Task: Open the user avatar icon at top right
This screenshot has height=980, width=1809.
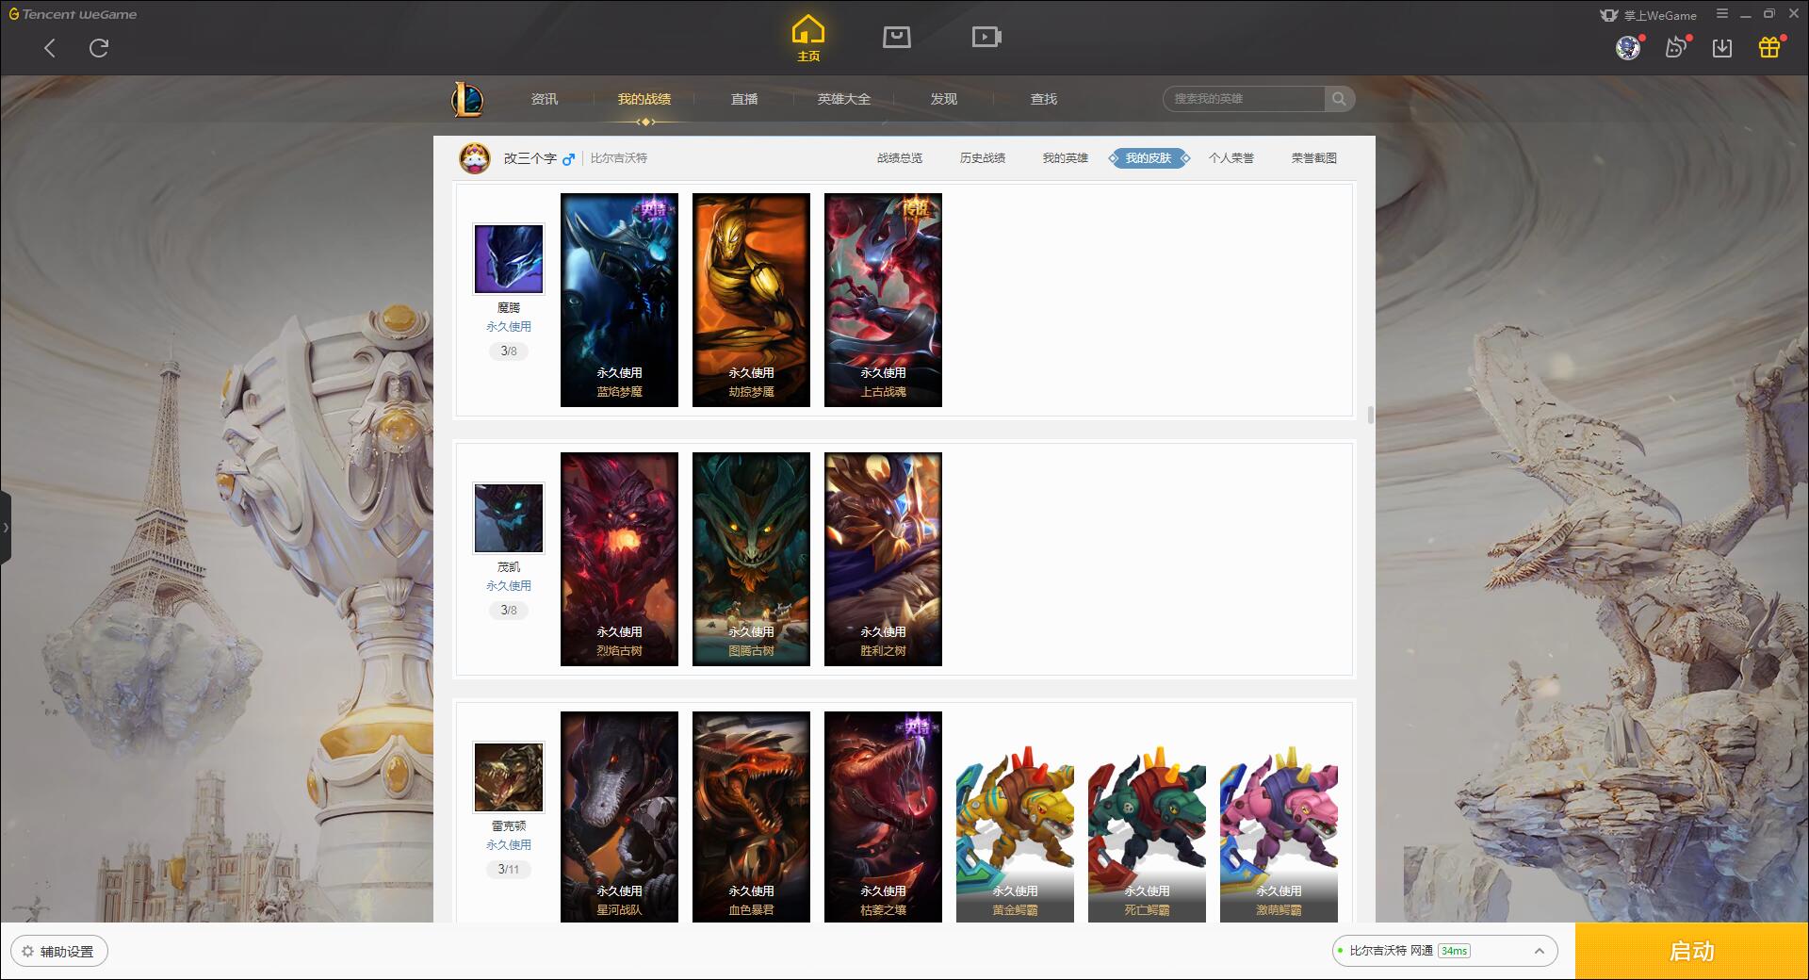Action: pos(1628,47)
